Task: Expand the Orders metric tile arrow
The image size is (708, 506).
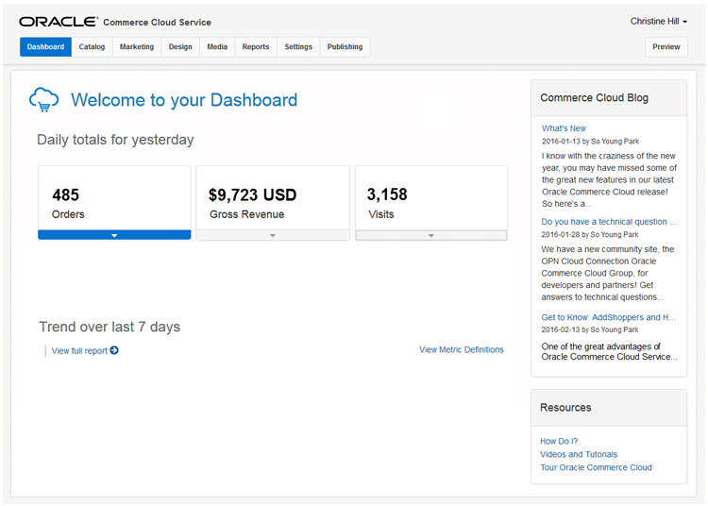Action: coord(114,235)
